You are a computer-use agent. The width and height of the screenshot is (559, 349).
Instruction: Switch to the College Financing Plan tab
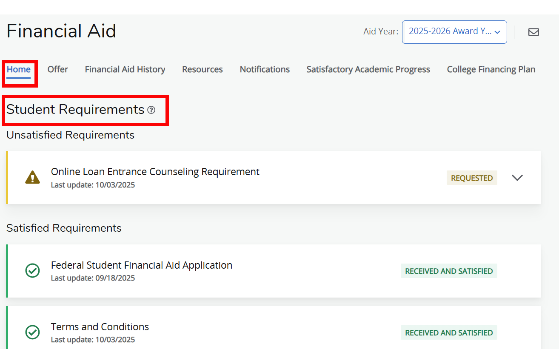click(491, 69)
